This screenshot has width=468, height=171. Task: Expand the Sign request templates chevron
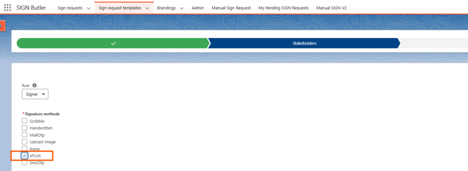(147, 8)
